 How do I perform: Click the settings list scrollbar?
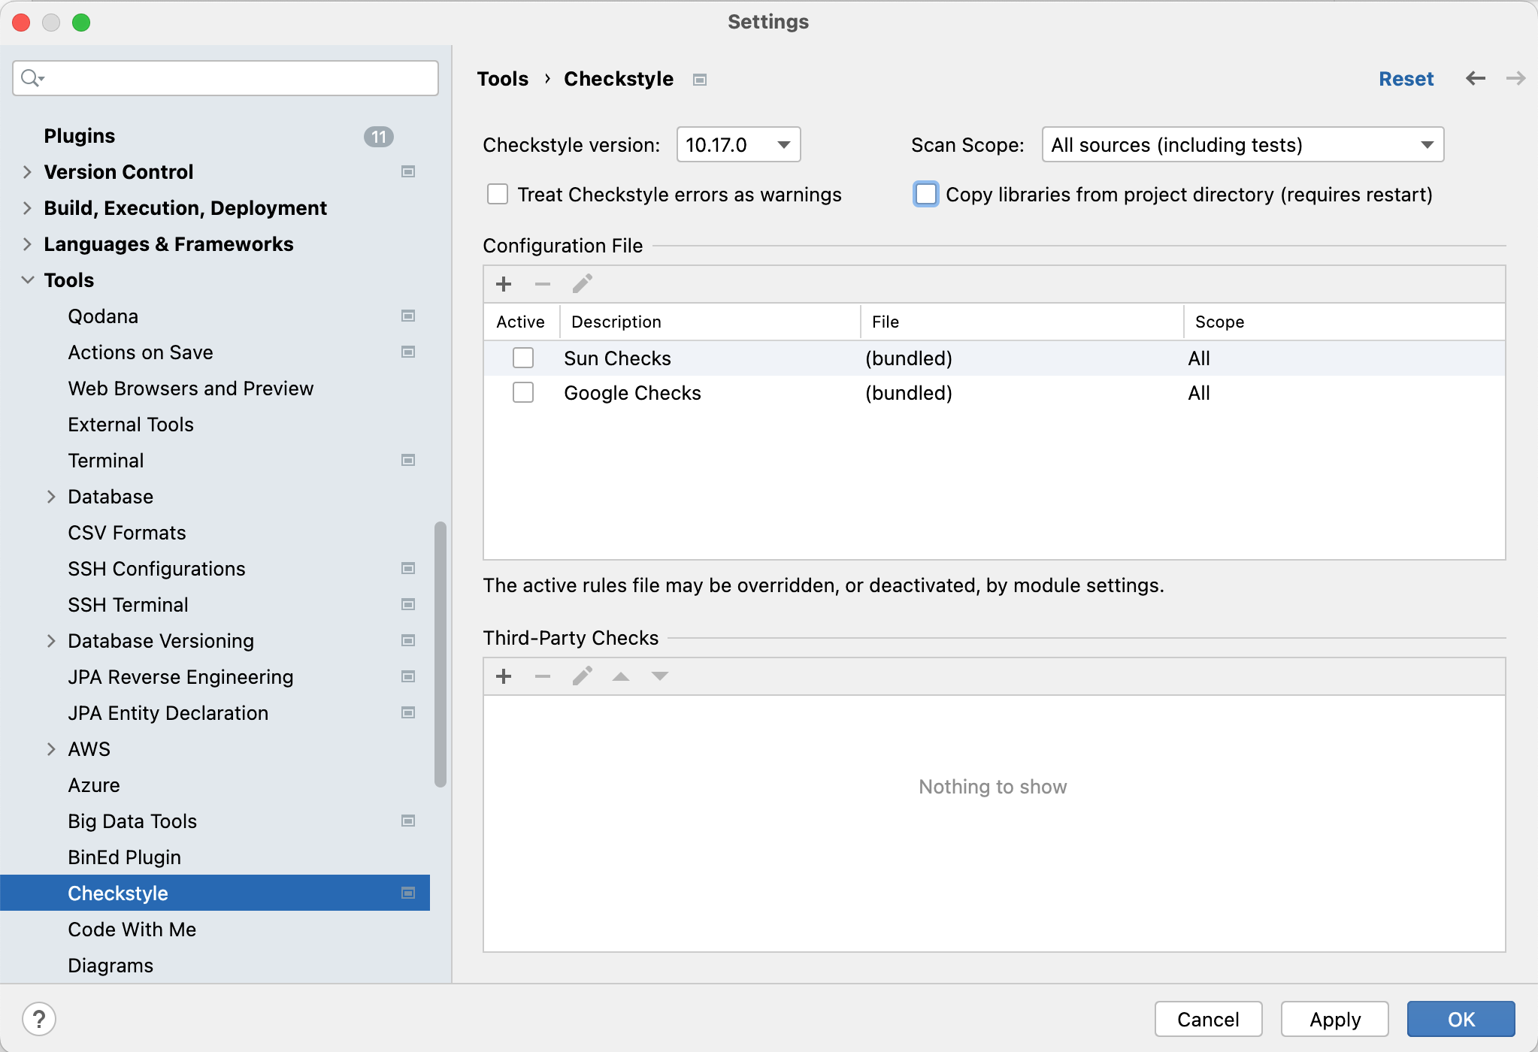441,654
